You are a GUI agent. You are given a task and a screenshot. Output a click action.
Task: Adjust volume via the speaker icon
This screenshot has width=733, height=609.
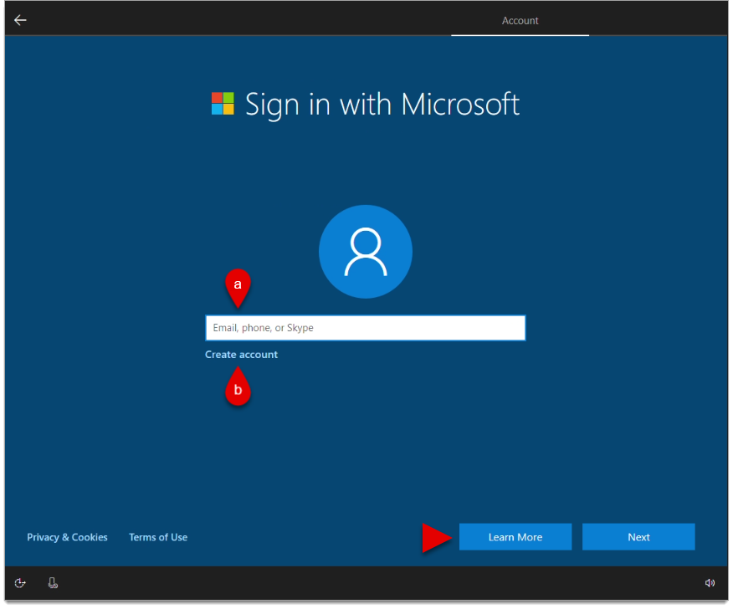click(x=710, y=583)
